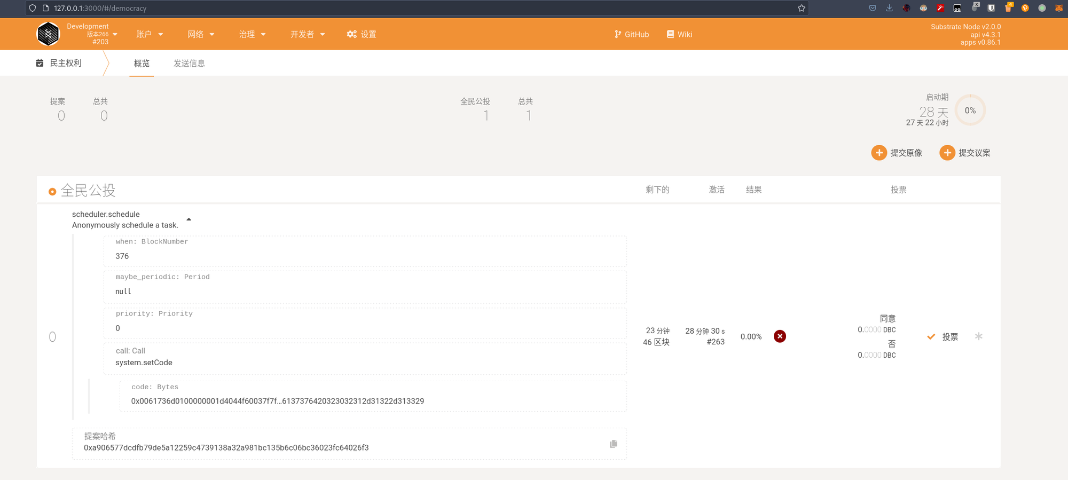1068x480 pixels.
Task: Open the Wiki link
Action: pos(679,34)
